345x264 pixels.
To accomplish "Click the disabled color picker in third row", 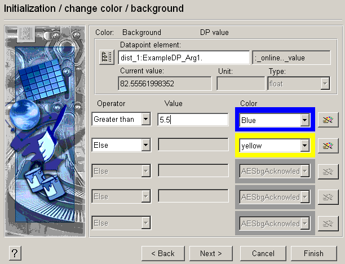I will (x=326, y=171).
